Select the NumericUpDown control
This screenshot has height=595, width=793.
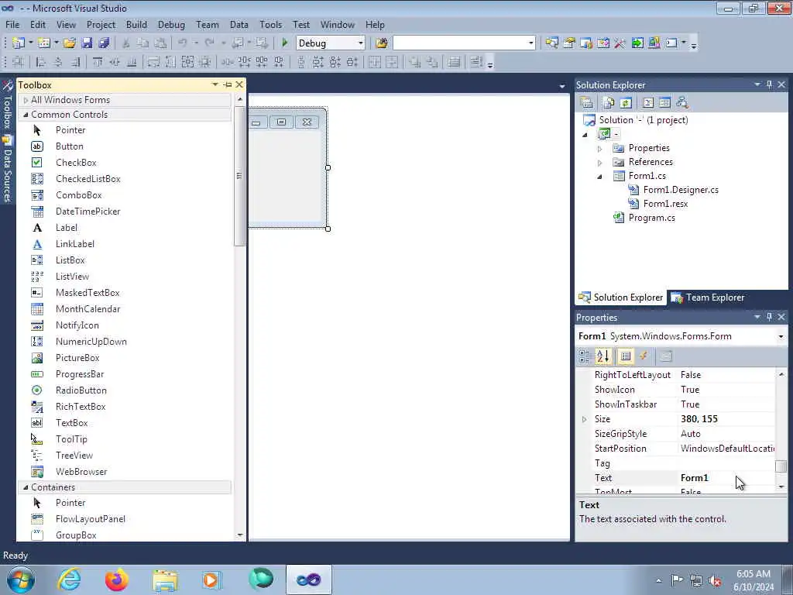pyautogui.click(x=91, y=342)
